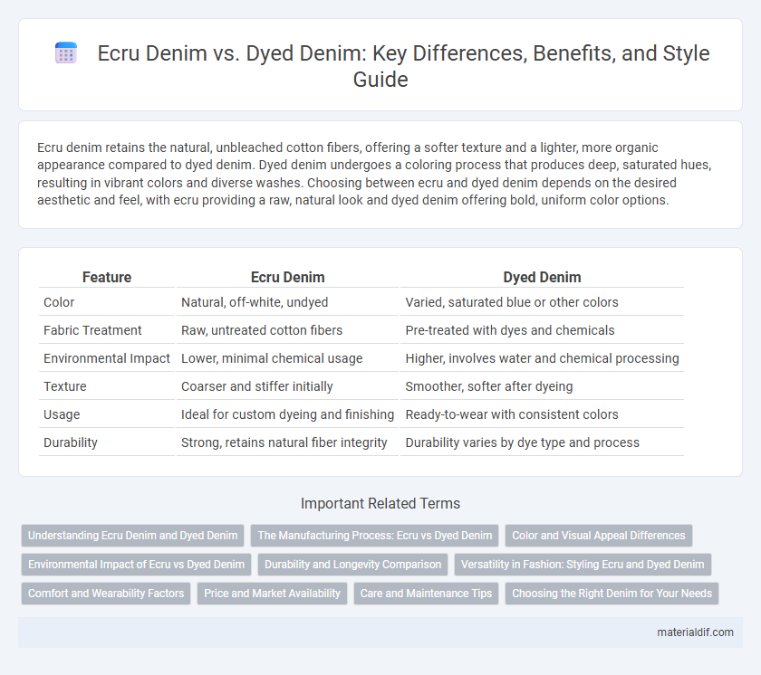Screen dimensions: 761x675
Task: Click the materialdif.com footer link
Action: pos(695,632)
